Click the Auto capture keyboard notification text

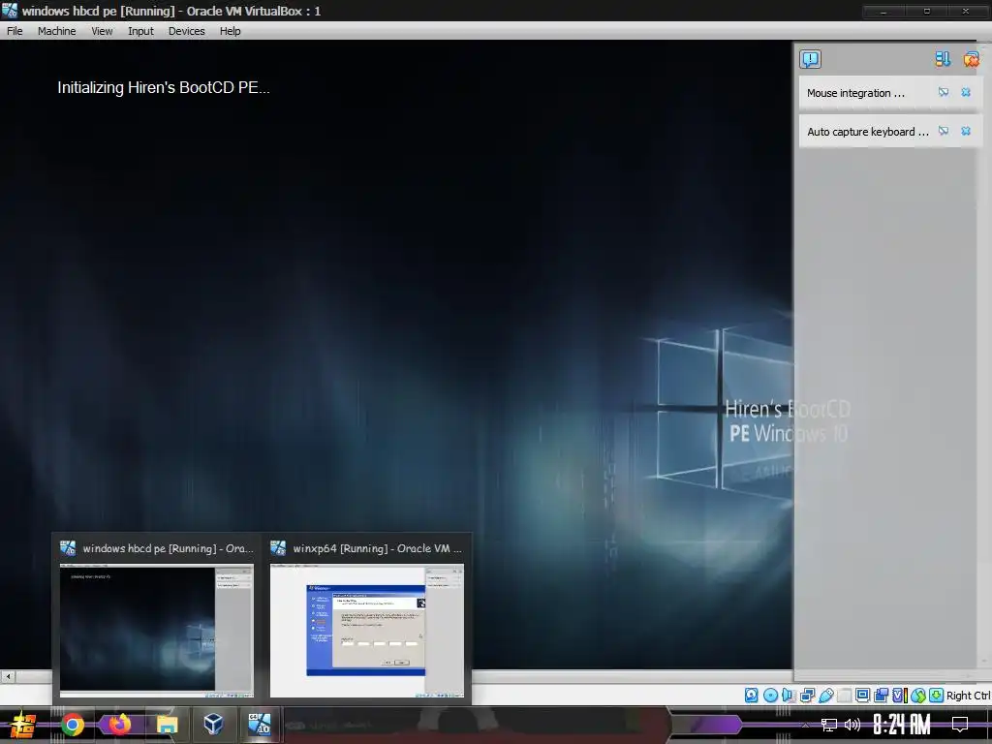click(x=868, y=132)
